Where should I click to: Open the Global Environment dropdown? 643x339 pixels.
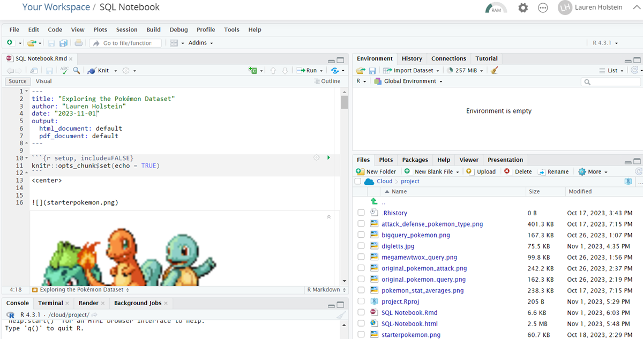(x=408, y=81)
